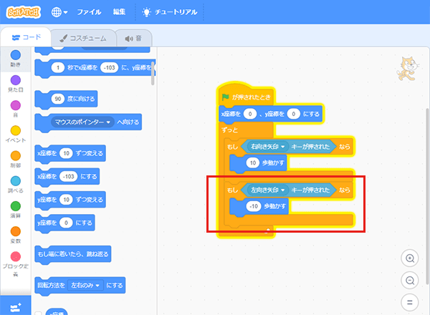Click 10 field in x座標 ずつ変える block

[66, 153]
